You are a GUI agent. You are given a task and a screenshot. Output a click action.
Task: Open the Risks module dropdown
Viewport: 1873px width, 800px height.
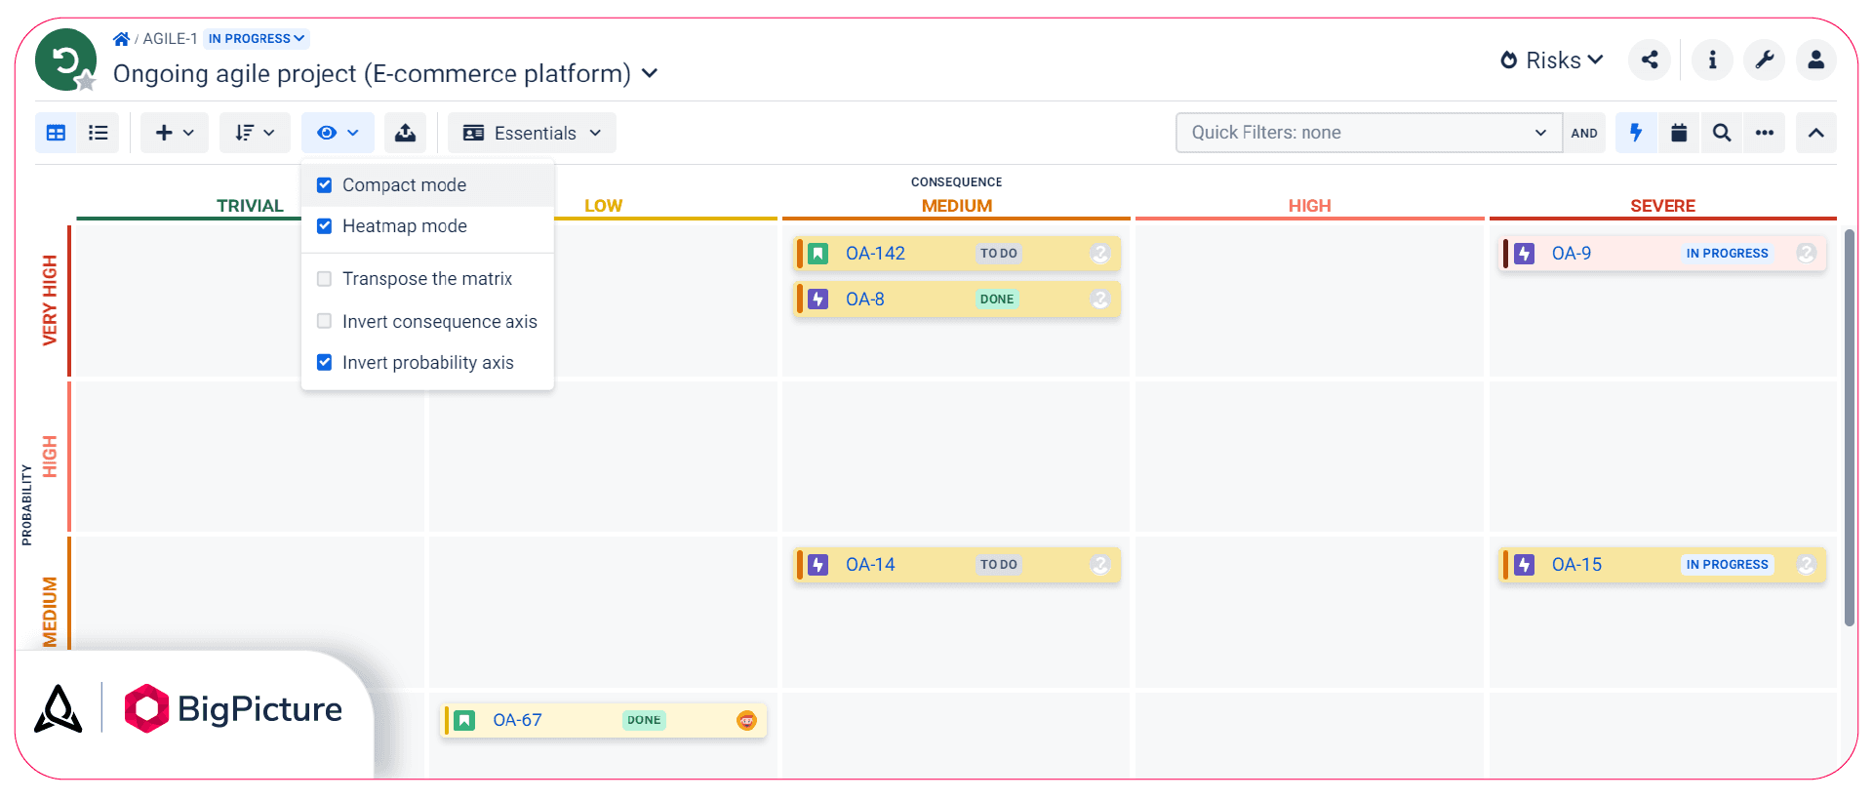click(1551, 60)
